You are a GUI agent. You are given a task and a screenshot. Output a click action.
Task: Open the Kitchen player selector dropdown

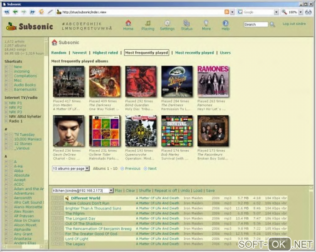pyautogui.click(x=82, y=191)
